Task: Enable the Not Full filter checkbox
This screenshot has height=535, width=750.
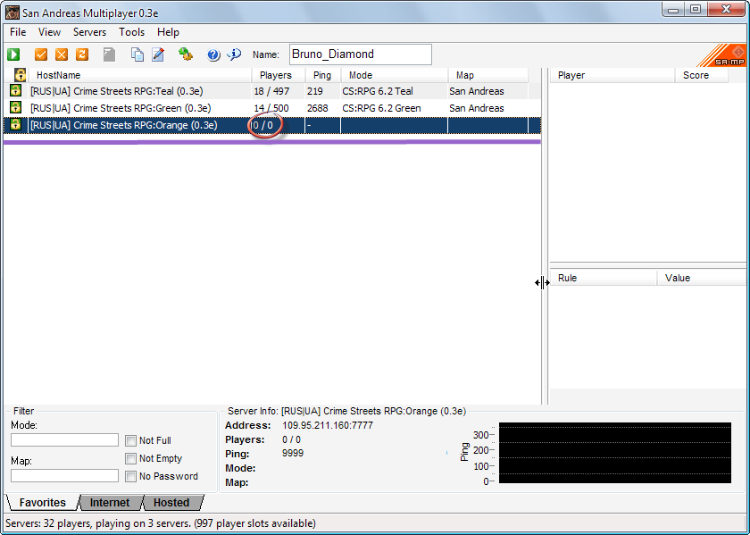Action: coord(130,440)
